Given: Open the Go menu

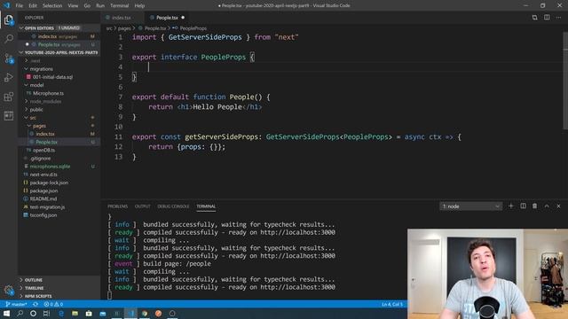Looking at the screenshot, I should (x=87, y=5).
